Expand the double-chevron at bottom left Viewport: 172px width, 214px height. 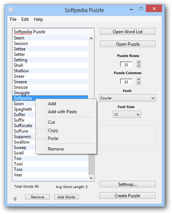[x=15, y=199]
